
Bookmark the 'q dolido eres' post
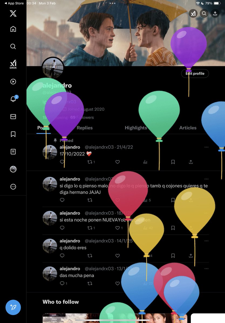tap(173, 255)
